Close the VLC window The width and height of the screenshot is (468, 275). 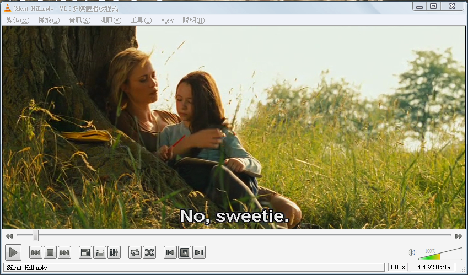point(453,6)
